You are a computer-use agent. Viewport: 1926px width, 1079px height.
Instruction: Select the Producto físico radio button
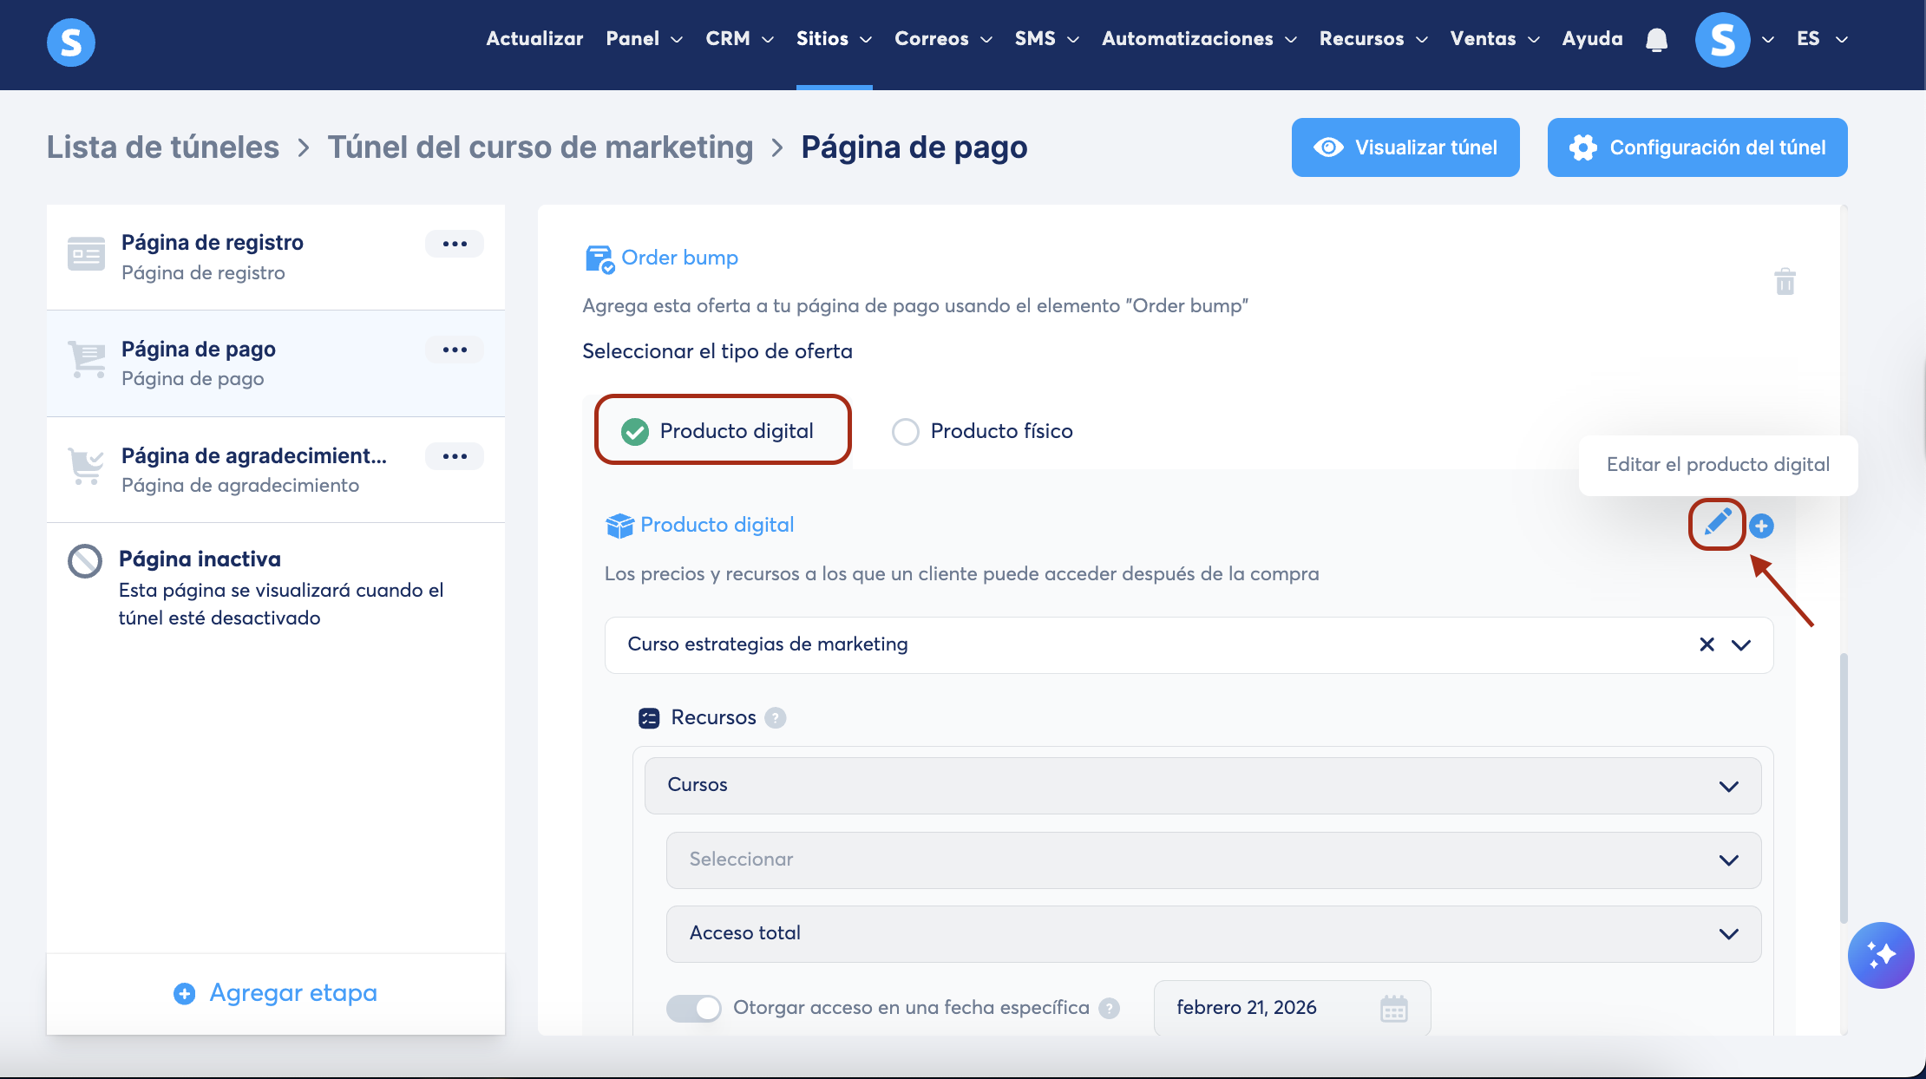906,431
